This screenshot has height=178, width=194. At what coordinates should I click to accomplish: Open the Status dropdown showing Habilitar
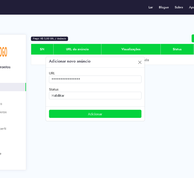95,95
